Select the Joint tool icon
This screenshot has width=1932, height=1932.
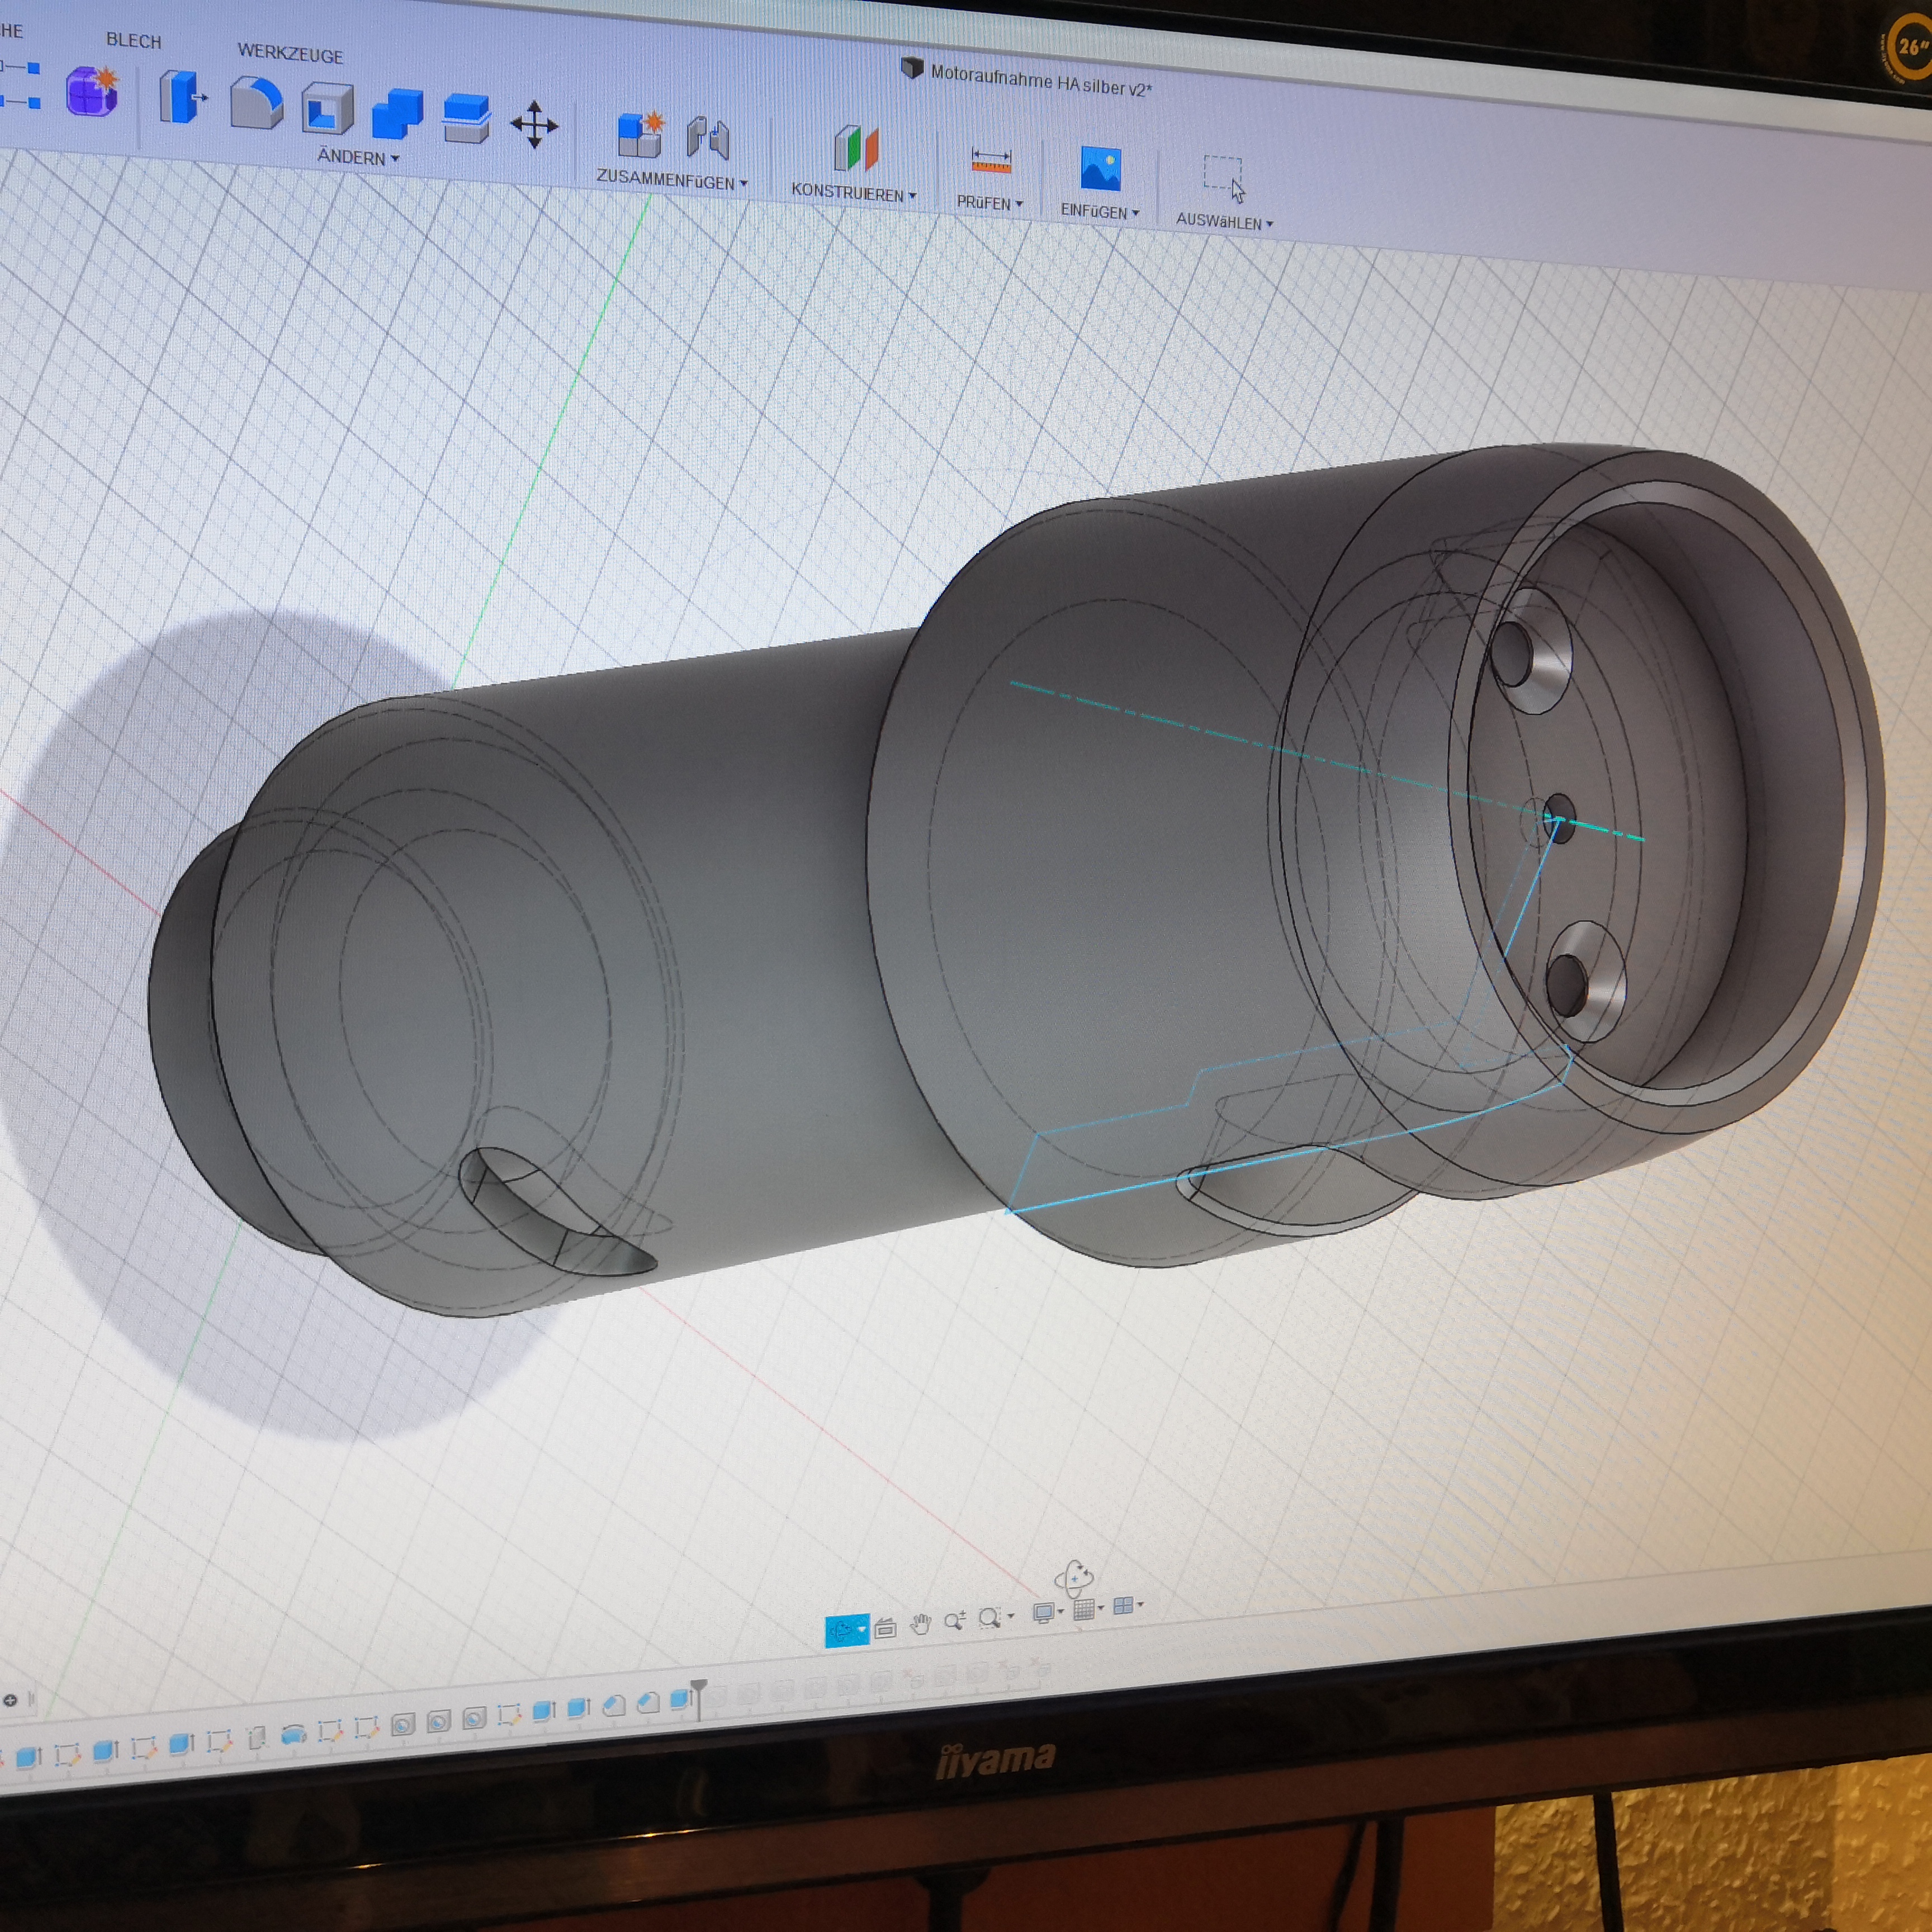(708, 139)
